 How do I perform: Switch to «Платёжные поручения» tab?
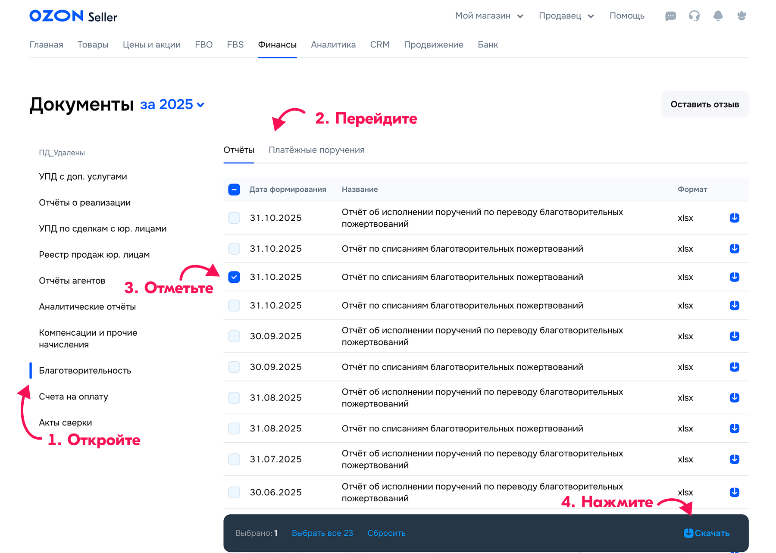tap(316, 150)
